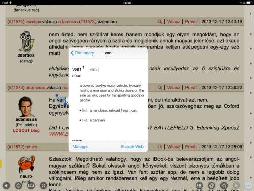Image resolution: width=254 pixels, height=191 pixels.
Task: Open zserbox paperclip avatar
Action: click(x=26, y=41)
